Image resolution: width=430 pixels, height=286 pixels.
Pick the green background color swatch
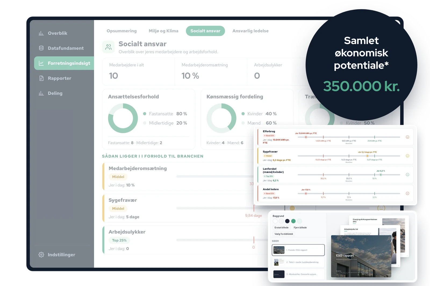coord(293,221)
